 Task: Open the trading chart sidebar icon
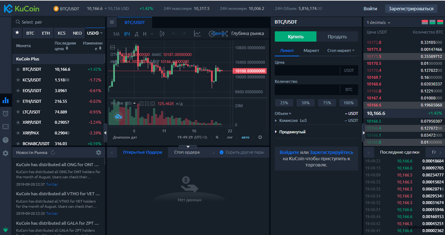click(x=6, y=100)
